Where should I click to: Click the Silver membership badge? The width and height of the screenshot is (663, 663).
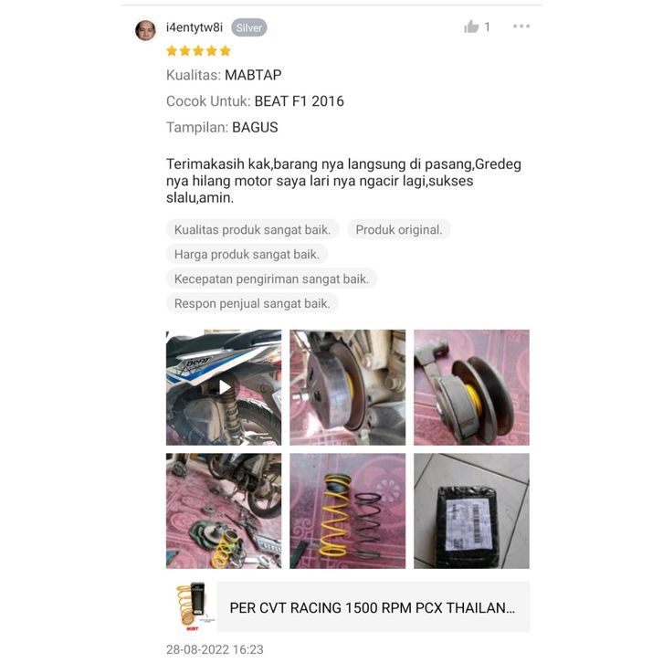(248, 28)
